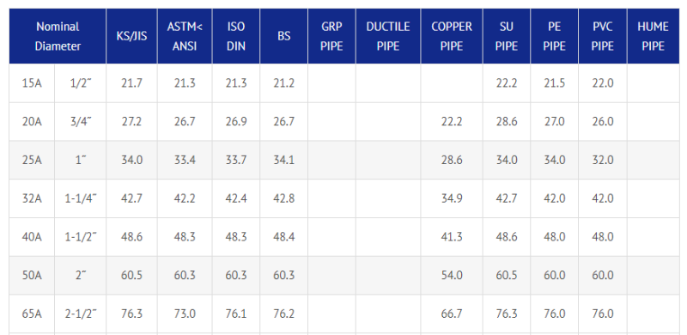Select the KS/JIS column header
Viewport: 687px width, 335px height.
[x=132, y=36]
